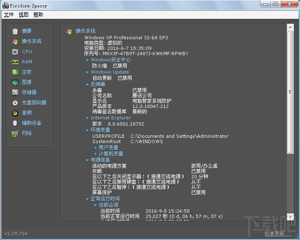Click the scroll up arrow
This screenshot has width=300, height=240.
tap(290, 27)
